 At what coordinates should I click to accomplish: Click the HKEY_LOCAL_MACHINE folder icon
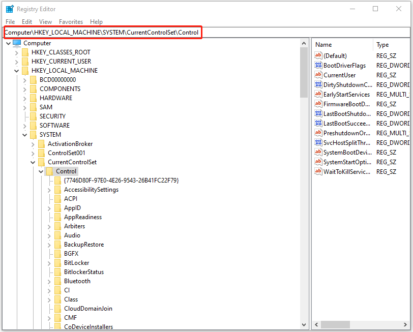tap(25, 71)
